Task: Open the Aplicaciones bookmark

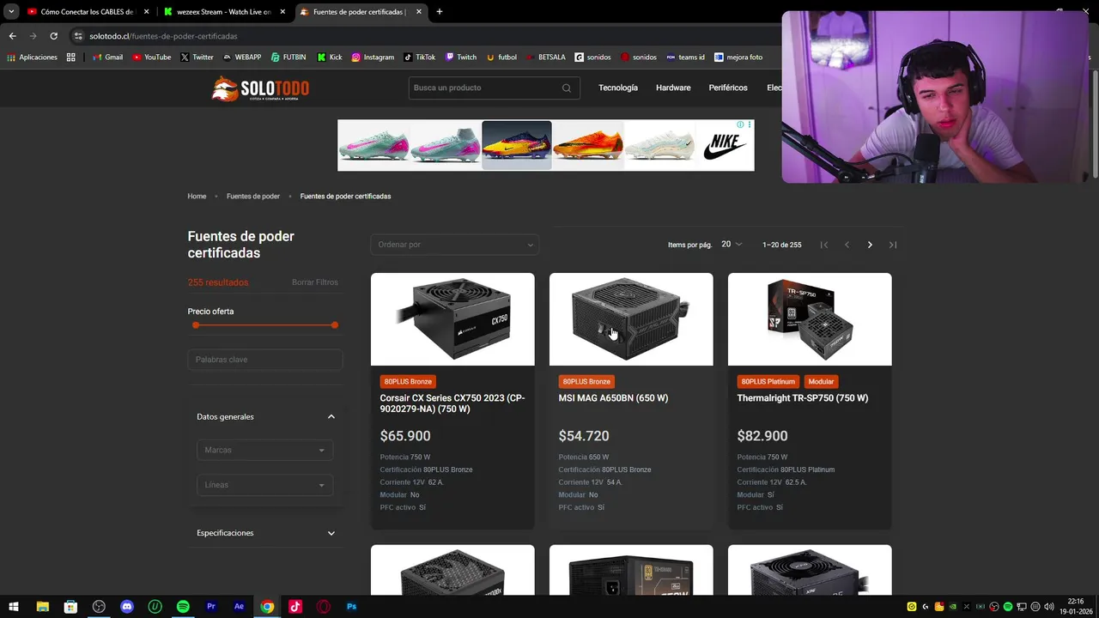Action: 32,58
